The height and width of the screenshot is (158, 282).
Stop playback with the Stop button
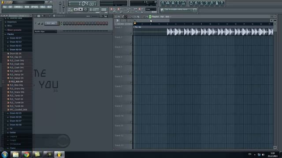tap(81, 9)
